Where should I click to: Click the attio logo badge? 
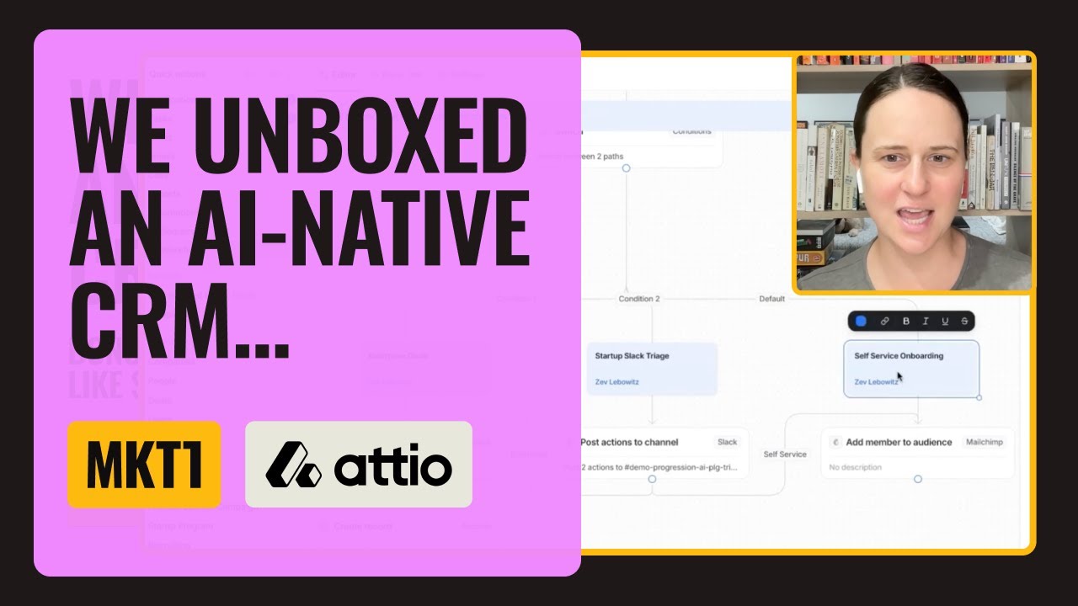359,465
